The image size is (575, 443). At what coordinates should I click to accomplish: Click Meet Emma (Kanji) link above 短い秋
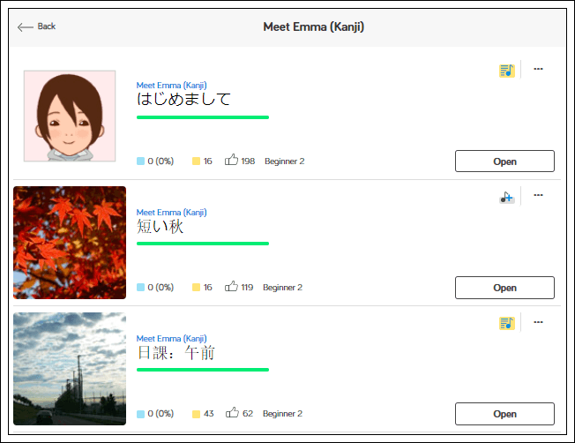tap(171, 213)
